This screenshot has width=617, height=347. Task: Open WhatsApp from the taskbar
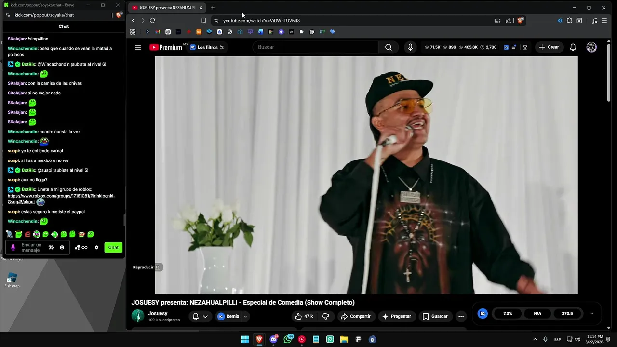point(288,339)
